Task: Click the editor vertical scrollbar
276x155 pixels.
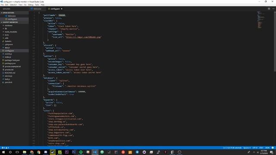Action: (x=275, y=41)
